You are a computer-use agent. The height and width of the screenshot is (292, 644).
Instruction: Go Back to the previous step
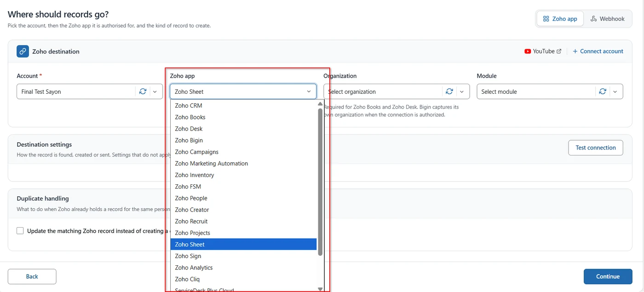pos(32,276)
